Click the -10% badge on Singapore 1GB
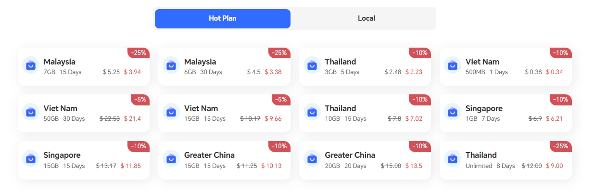 pyautogui.click(x=560, y=99)
